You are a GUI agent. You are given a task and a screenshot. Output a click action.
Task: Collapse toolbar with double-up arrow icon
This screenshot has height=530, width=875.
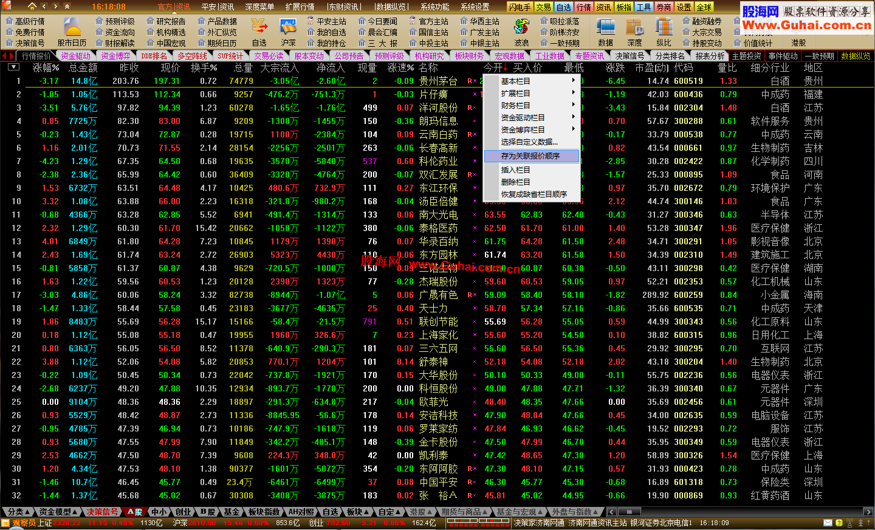tap(66, 7)
